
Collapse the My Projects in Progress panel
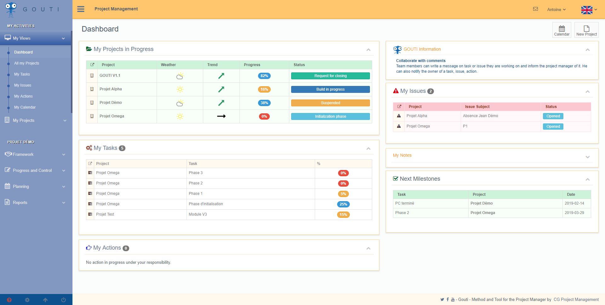coord(368,50)
